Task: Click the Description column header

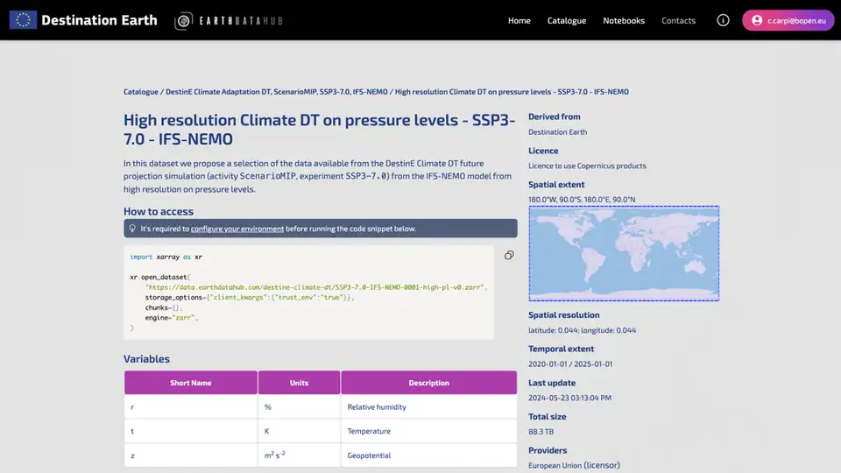Action: click(428, 383)
